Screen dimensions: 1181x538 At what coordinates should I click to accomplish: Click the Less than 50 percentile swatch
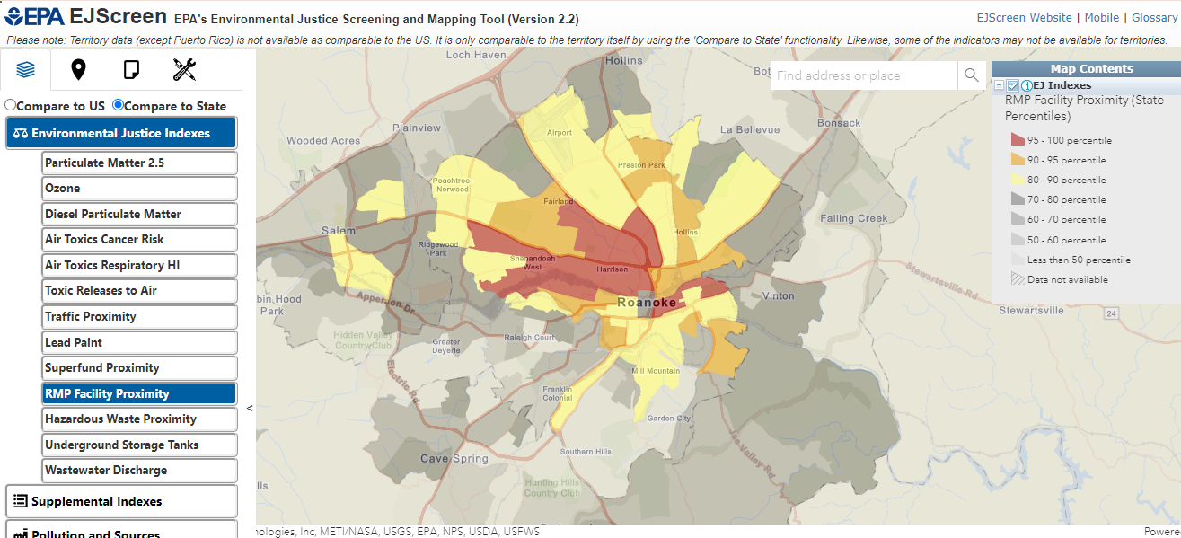(x=1018, y=260)
